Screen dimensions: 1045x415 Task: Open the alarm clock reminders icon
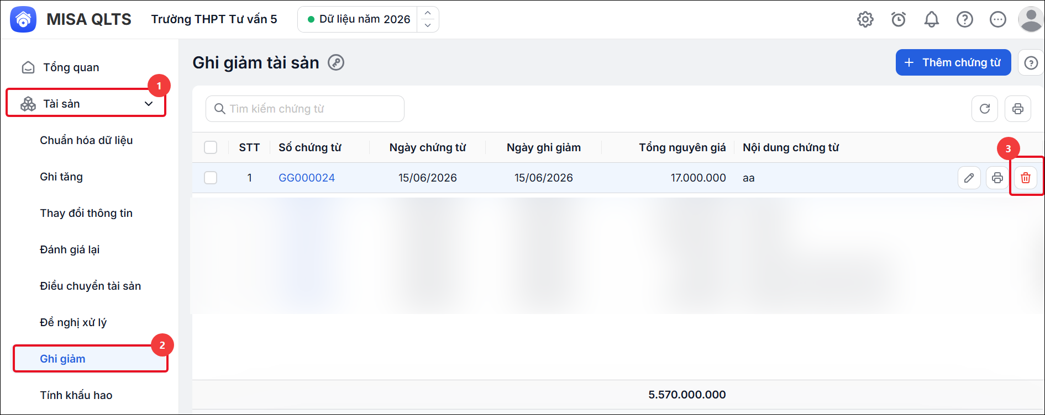tap(899, 19)
